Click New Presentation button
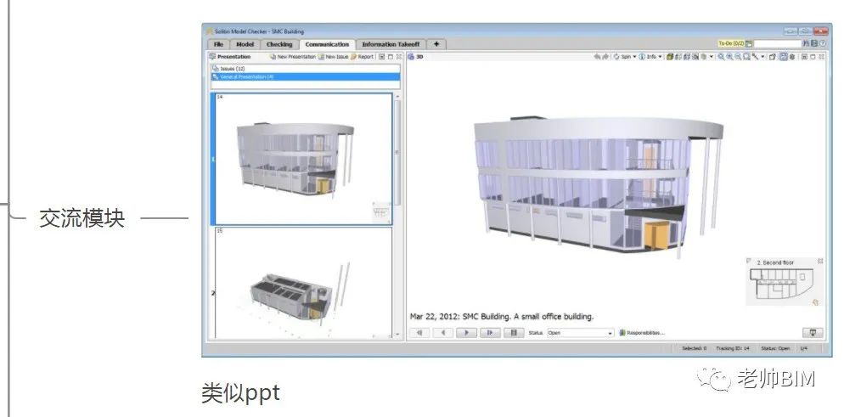 pos(293,57)
